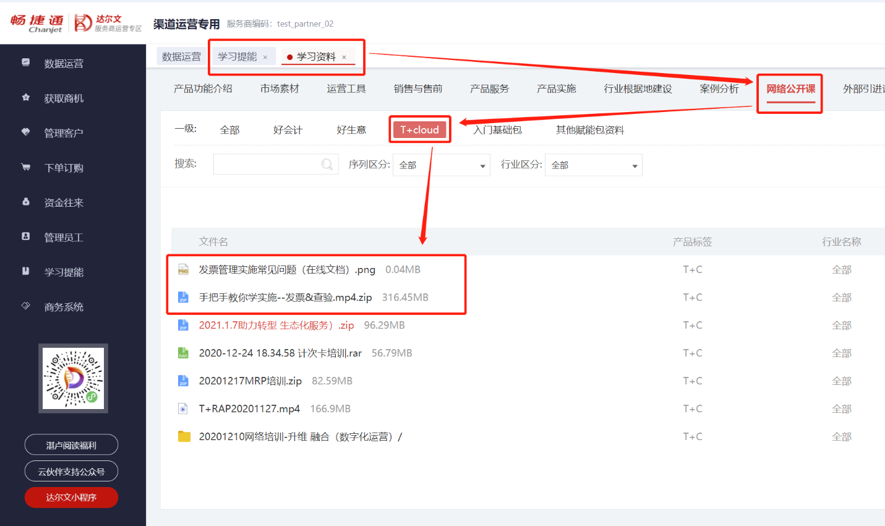The image size is (885, 526).
Task: Click the 文件名 column header
Action: coord(213,242)
